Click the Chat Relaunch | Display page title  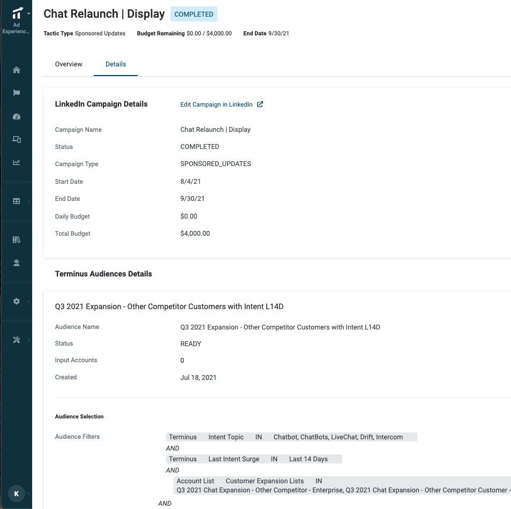click(x=104, y=14)
